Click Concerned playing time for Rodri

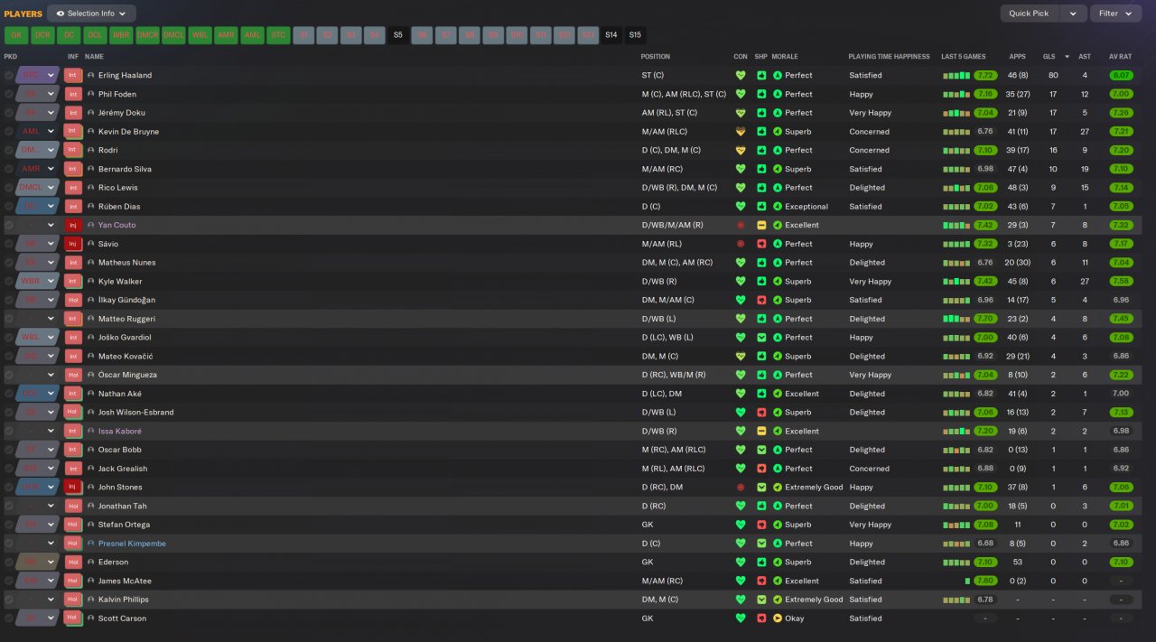(x=869, y=150)
